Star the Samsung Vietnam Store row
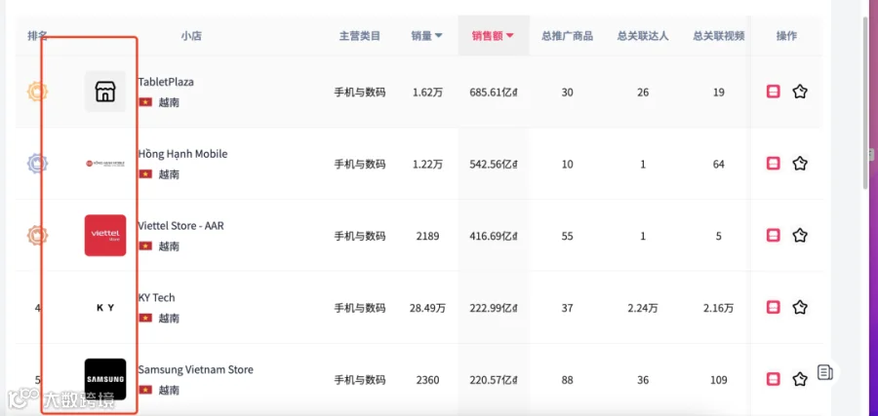878x416 pixels. (800, 380)
